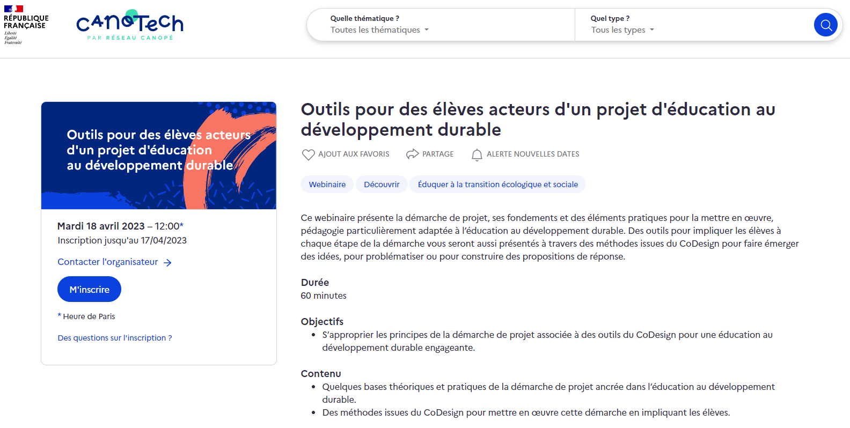Click ALERTE NOUVELLES DATES text

coord(533,154)
